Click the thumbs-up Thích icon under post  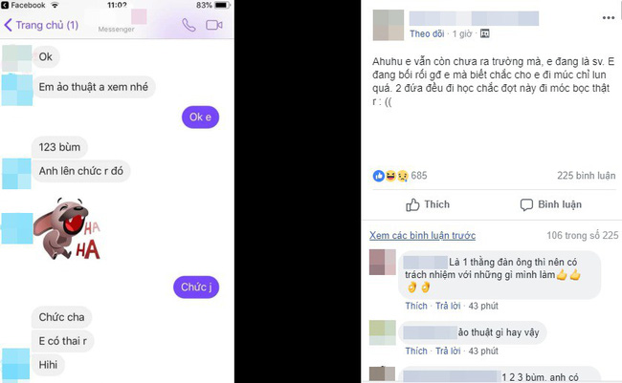[412, 204]
